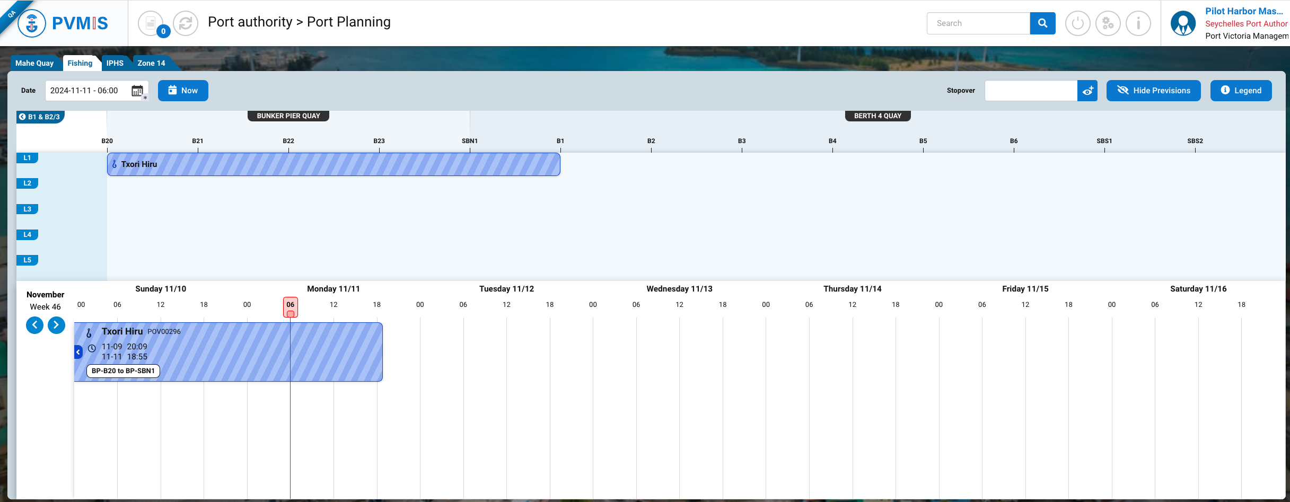Click the magnifier search button
This screenshot has width=1290, height=502.
(1042, 23)
